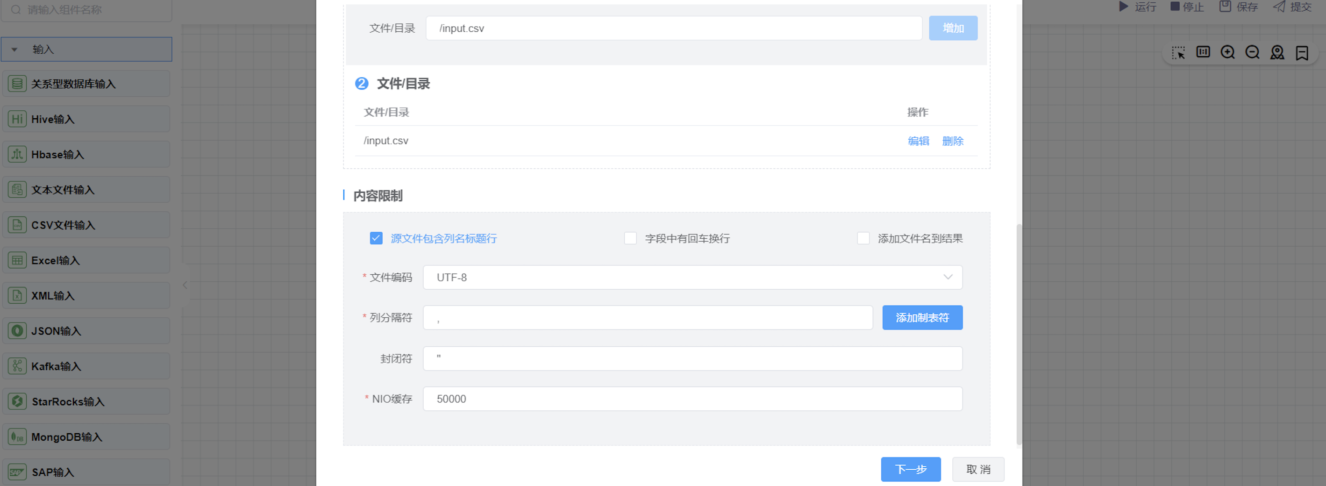1326x486 pixels.
Task: Collapse the left component panel arrow
Action: tap(185, 285)
